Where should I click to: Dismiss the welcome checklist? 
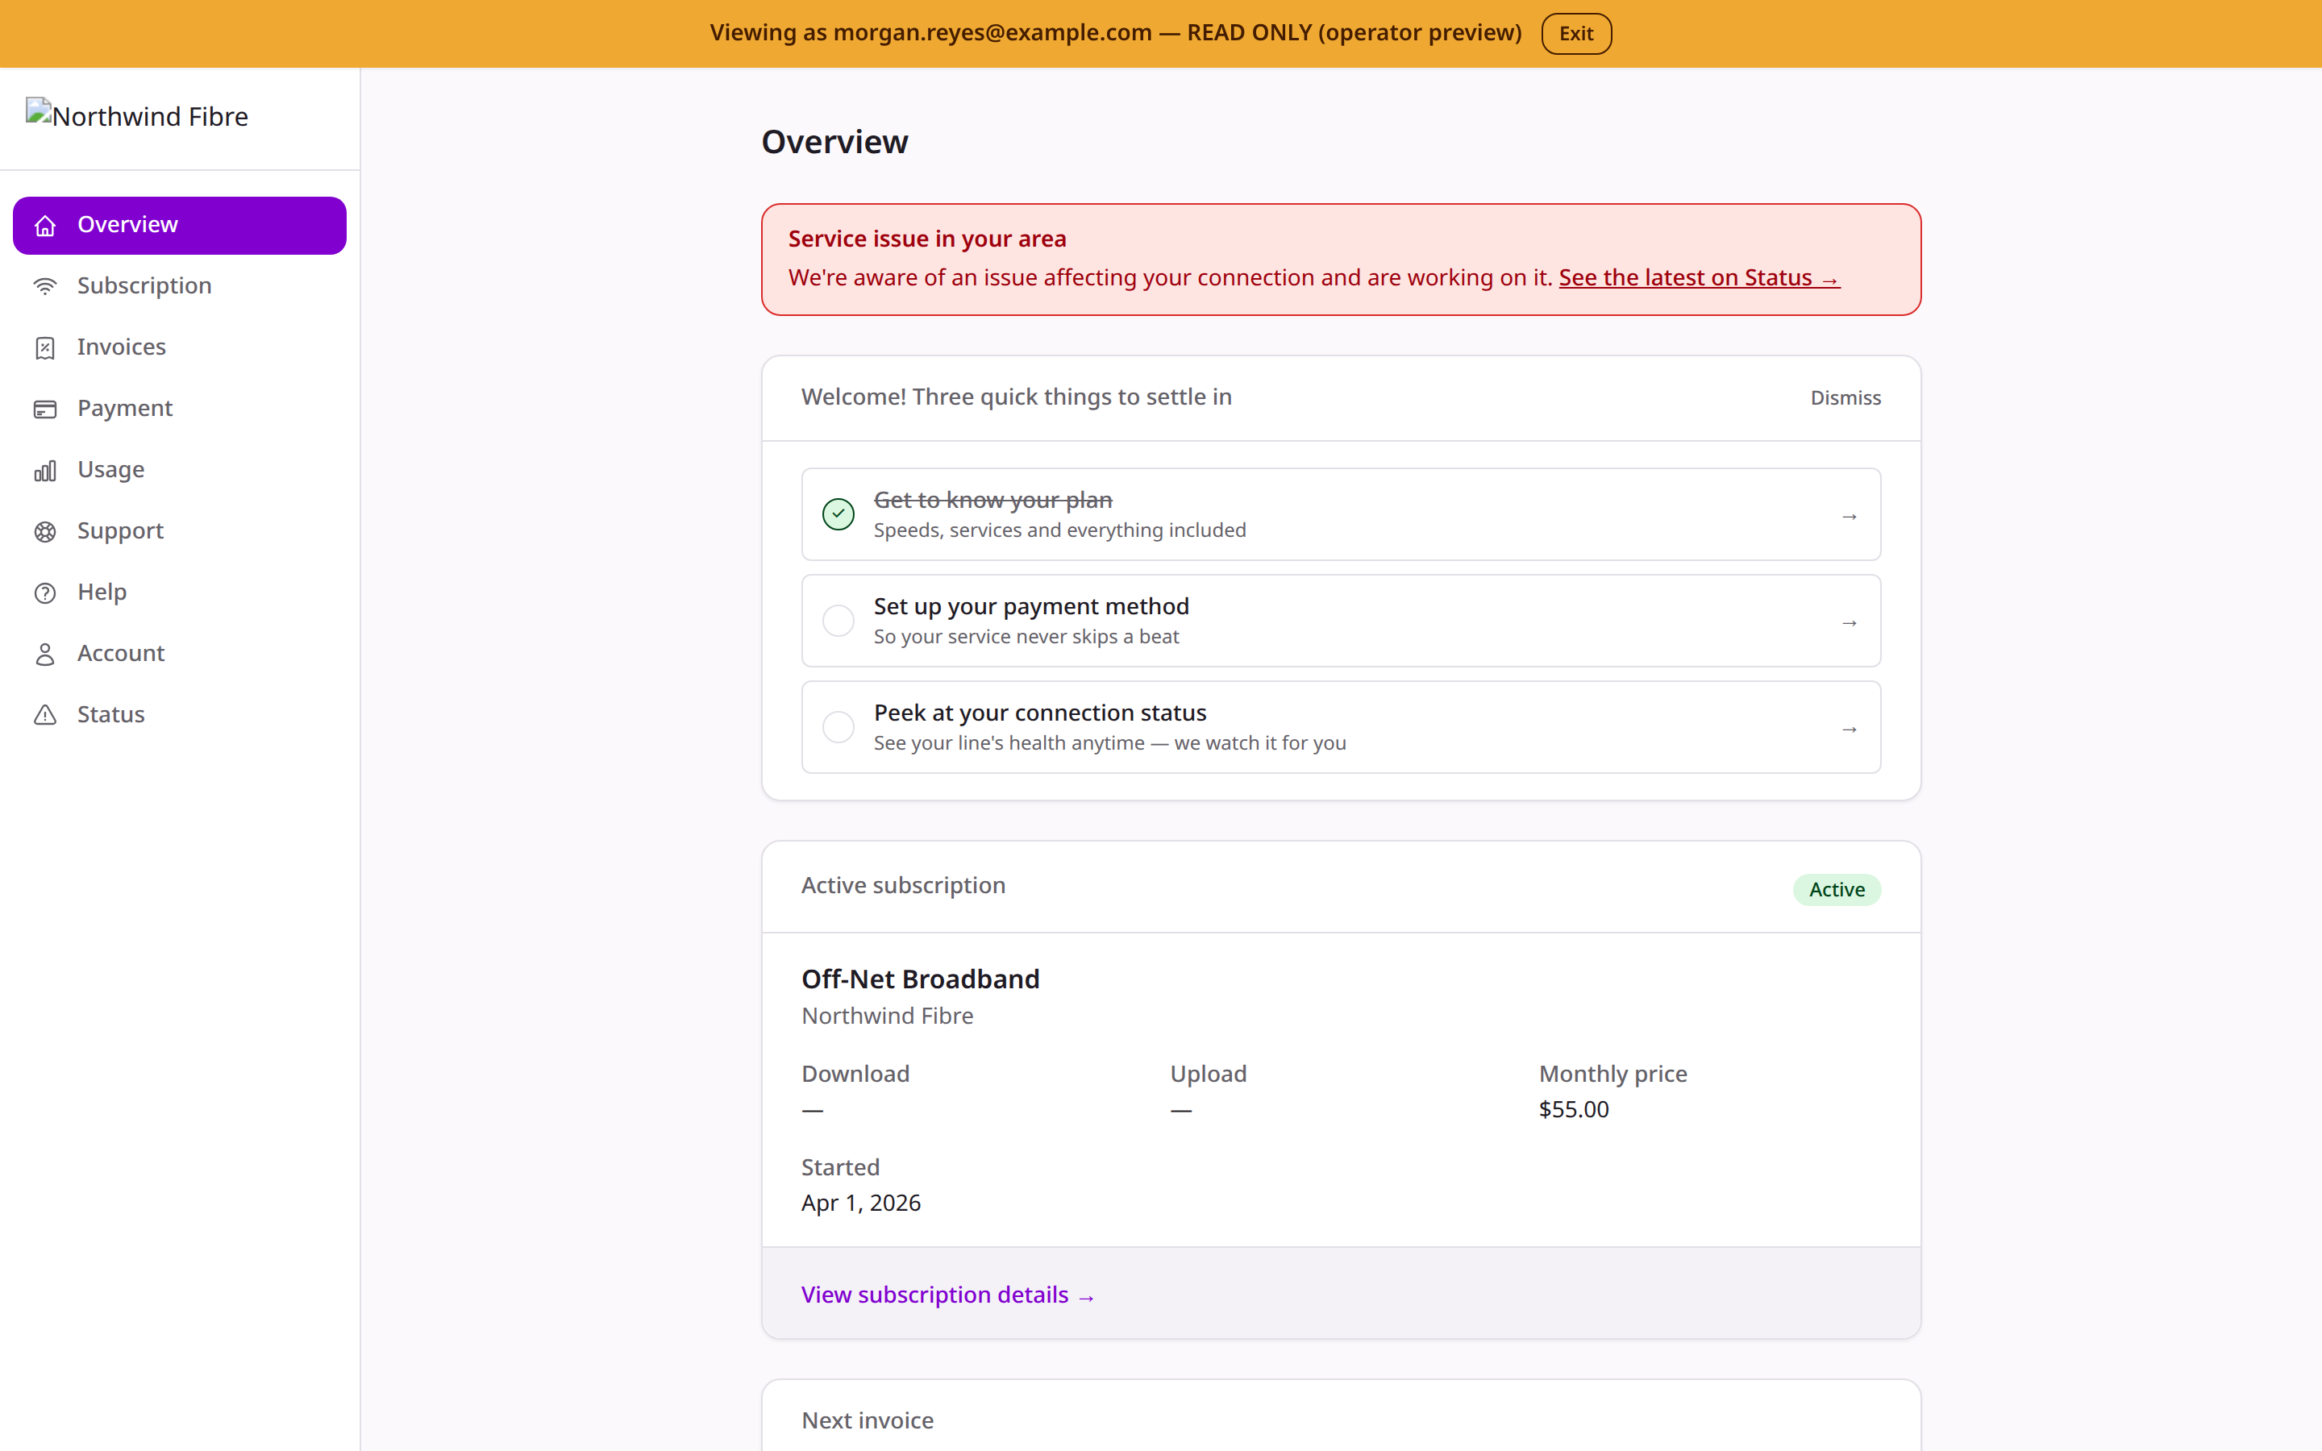(1846, 398)
